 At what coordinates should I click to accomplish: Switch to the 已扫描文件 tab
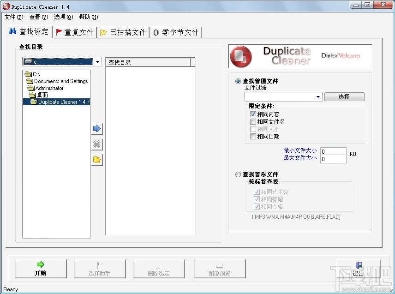(x=123, y=32)
